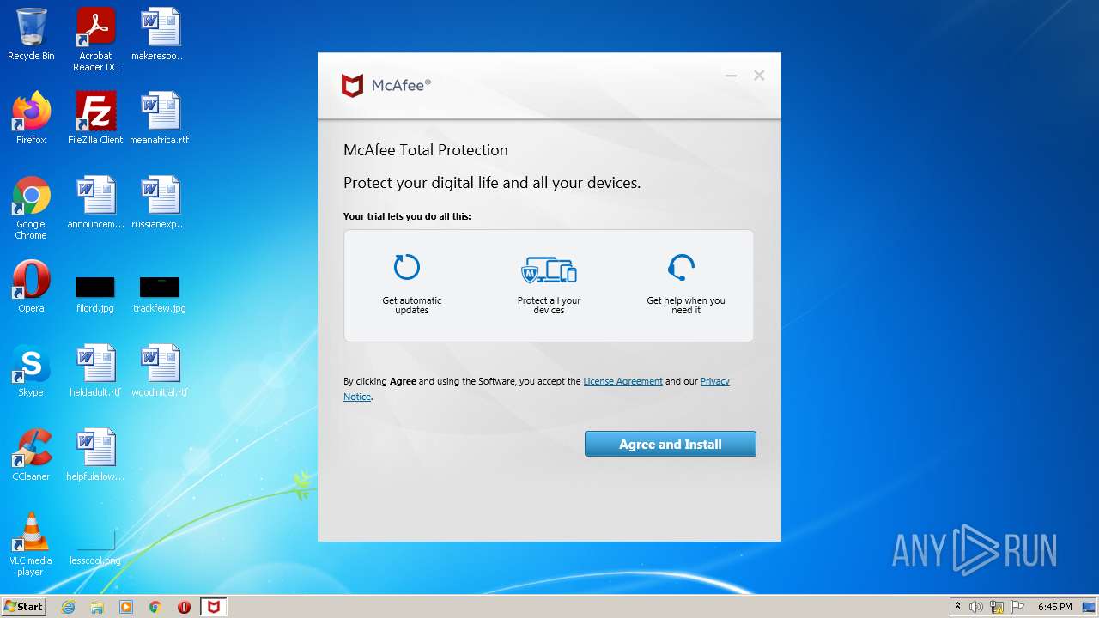This screenshot has height=618, width=1099.
Task: Click the taskbar clock showing 6:45 PM
Action: click(1054, 607)
